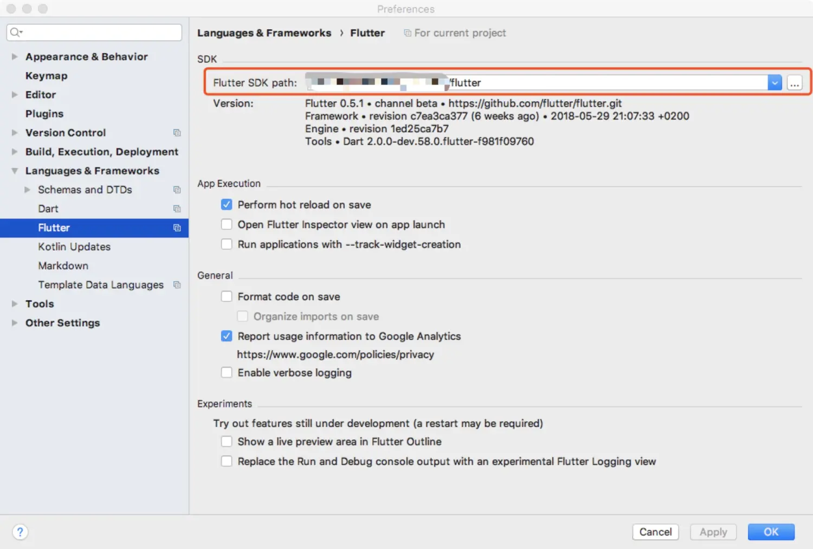Open help with the question mark button
Viewport: 813px width, 549px height.
pyautogui.click(x=20, y=532)
